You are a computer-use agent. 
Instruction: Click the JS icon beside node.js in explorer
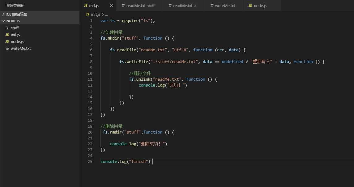pyautogui.click(x=7, y=41)
